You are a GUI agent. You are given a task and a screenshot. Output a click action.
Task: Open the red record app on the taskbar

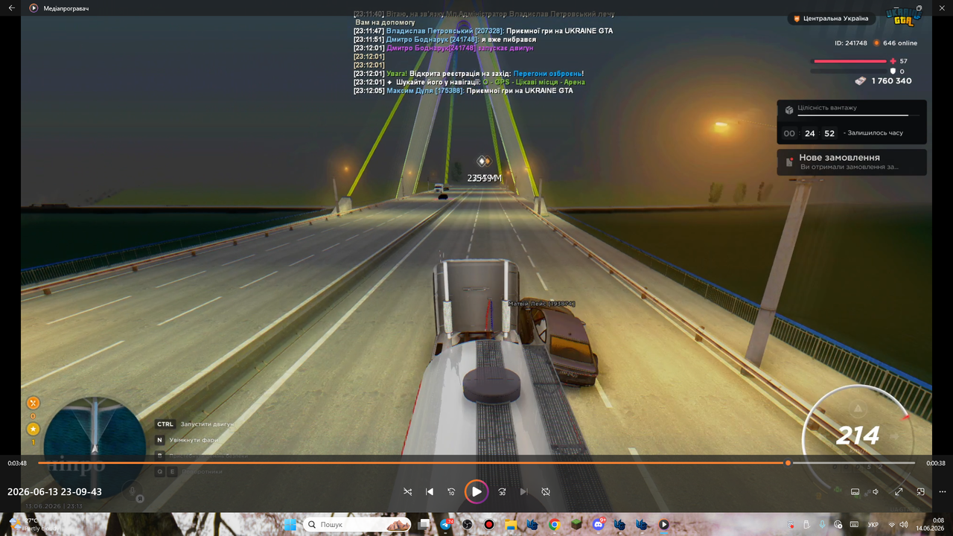pyautogui.click(x=489, y=524)
